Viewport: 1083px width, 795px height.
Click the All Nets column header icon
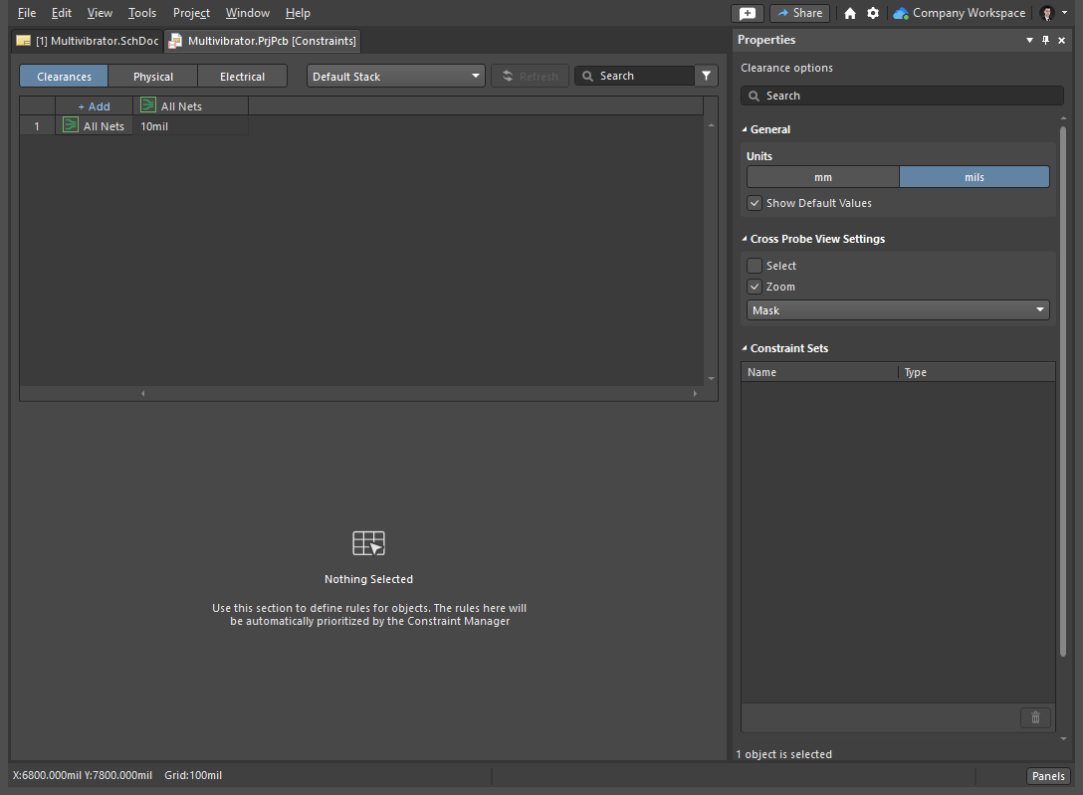coord(147,104)
